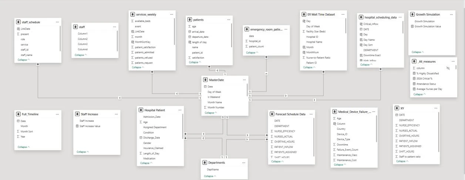The height and width of the screenshot is (180, 465).
Task: Collapse the services_weekly table
Action: (138, 67)
